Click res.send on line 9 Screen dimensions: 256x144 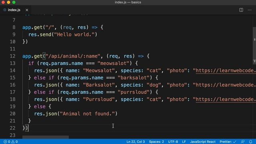click(x=40, y=35)
